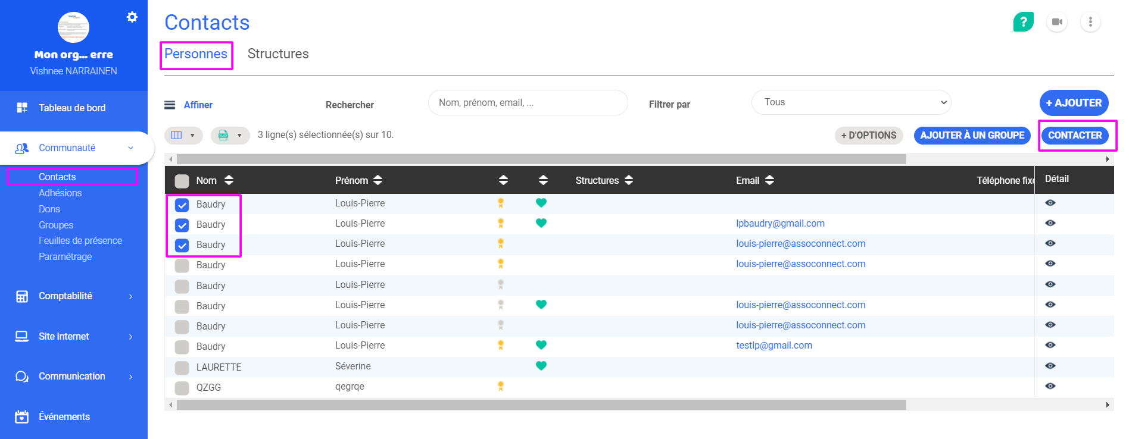Open Contacts in the sidebar

click(57, 177)
